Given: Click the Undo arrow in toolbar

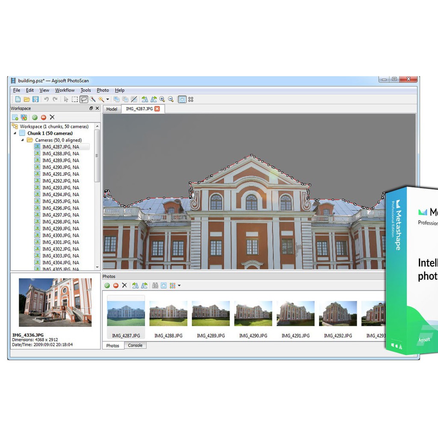Looking at the screenshot, I should 46,99.
